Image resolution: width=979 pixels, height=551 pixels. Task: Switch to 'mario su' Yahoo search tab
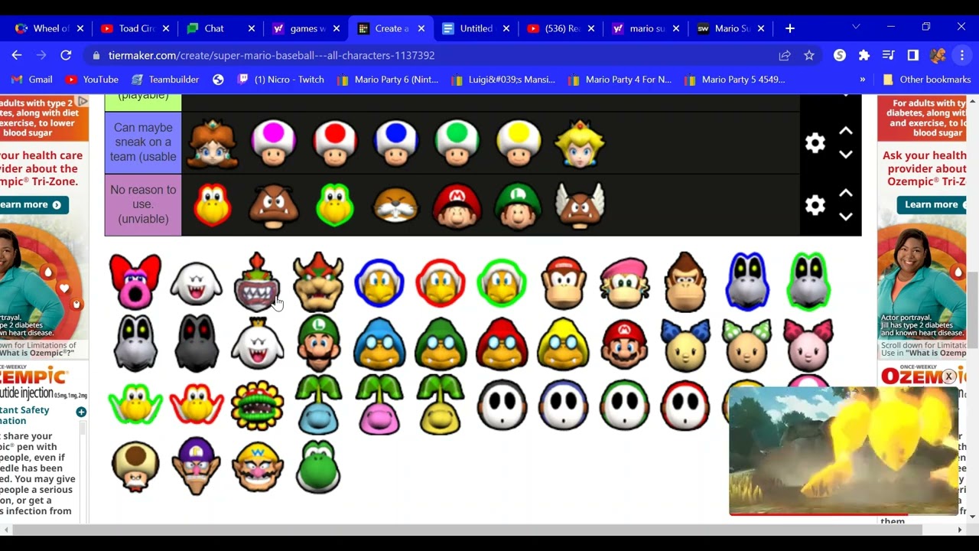(646, 28)
